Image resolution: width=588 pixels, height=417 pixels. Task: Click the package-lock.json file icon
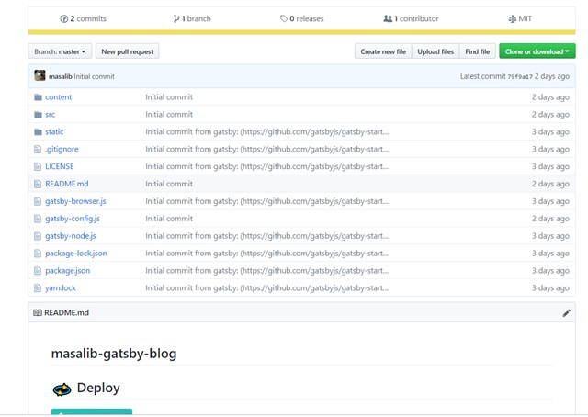38,254
